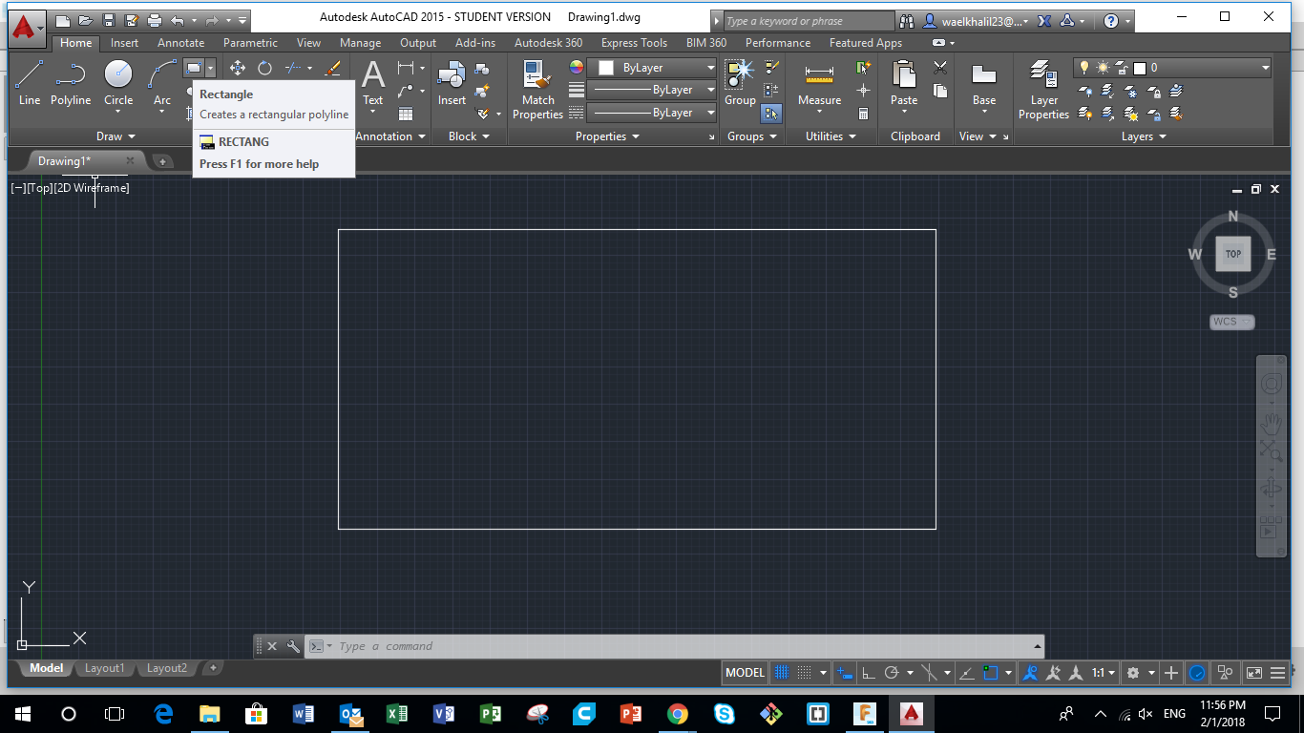Open the Express Tools tab
This screenshot has width=1304, height=733.
click(634, 43)
